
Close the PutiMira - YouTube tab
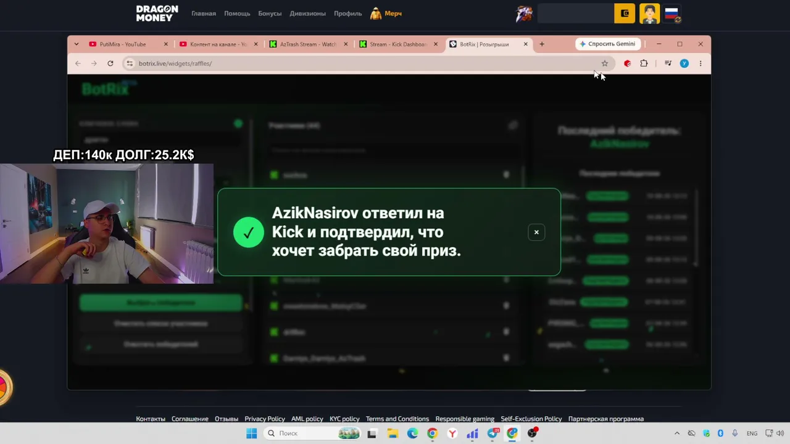tap(165, 44)
